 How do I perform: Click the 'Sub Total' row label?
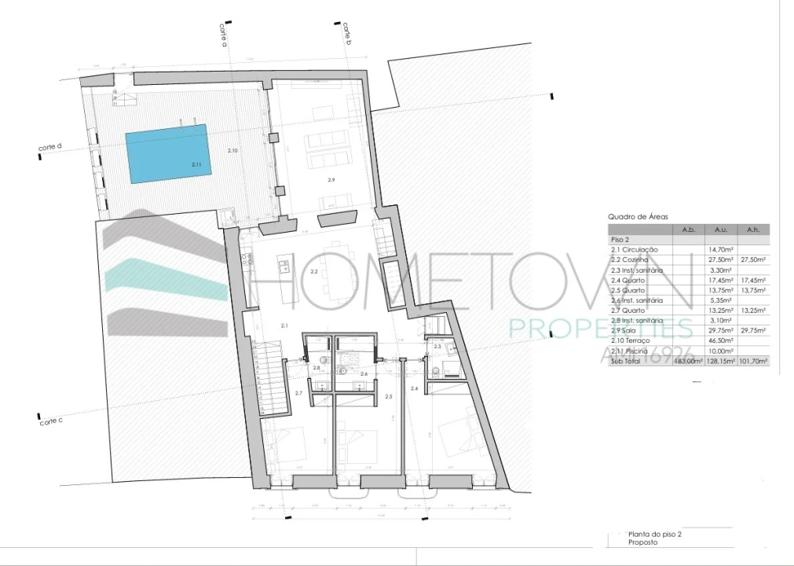pyautogui.click(x=626, y=361)
